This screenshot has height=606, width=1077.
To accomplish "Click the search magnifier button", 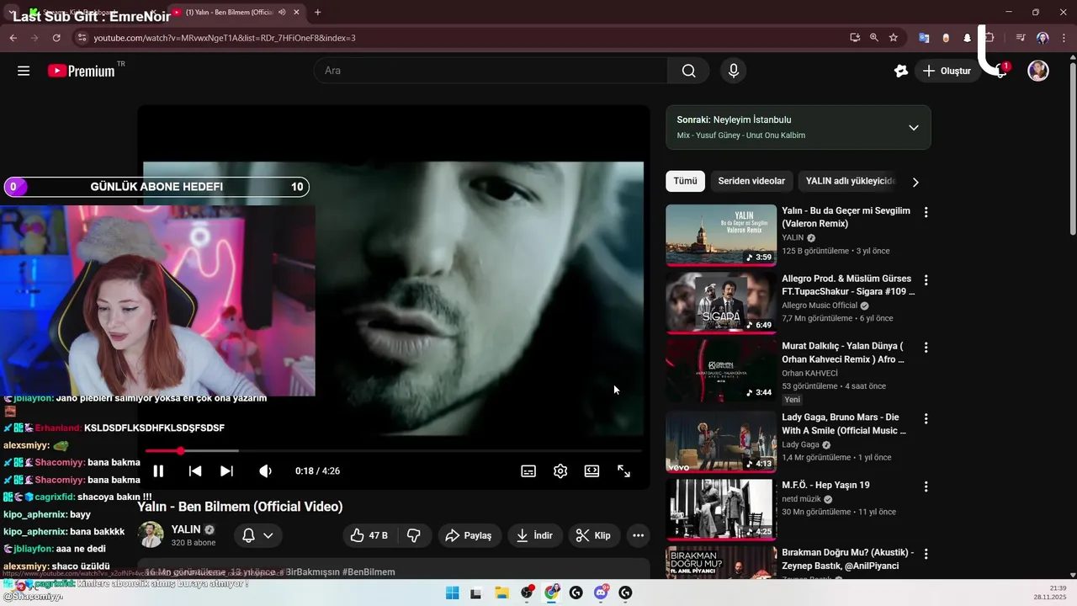I will tap(689, 71).
